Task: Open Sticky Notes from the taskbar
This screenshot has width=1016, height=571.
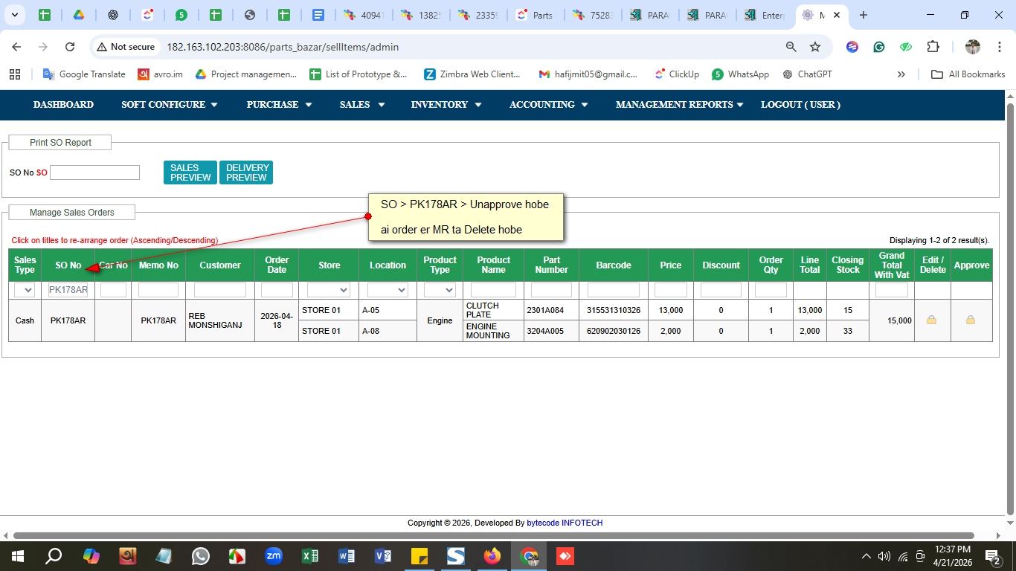Action: 419,556
